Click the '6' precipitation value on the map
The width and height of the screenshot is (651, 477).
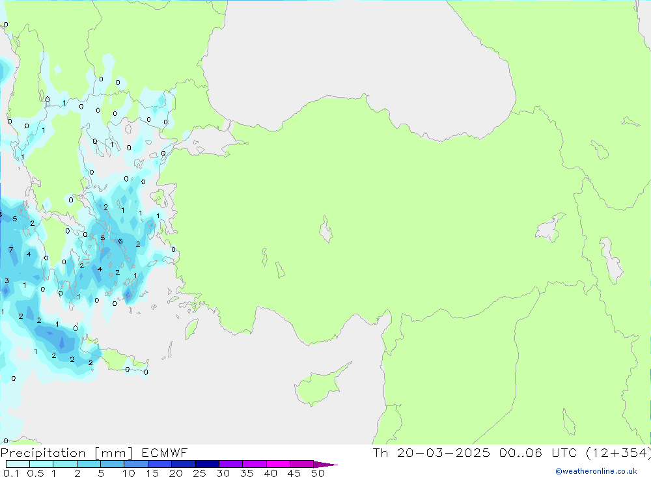tap(120, 241)
